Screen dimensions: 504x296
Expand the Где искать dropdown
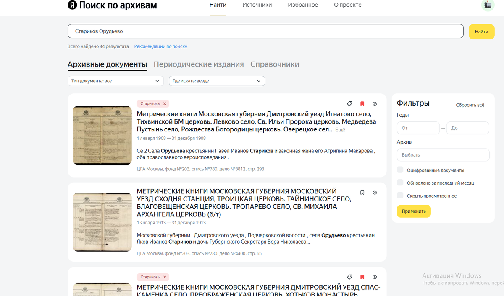[217, 81]
